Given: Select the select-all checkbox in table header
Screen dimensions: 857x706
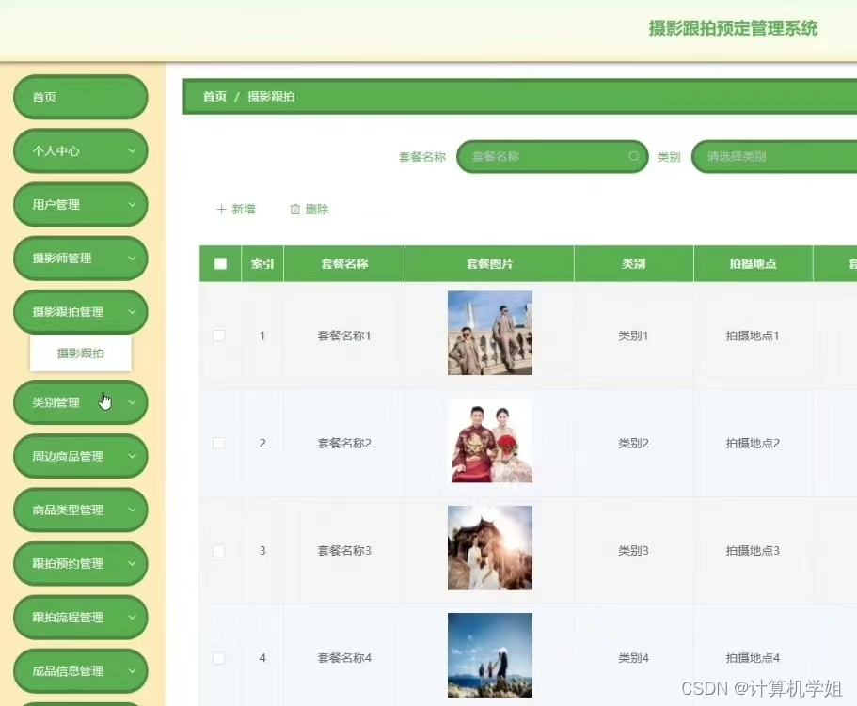Looking at the screenshot, I should pyautogui.click(x=219, y=263).
